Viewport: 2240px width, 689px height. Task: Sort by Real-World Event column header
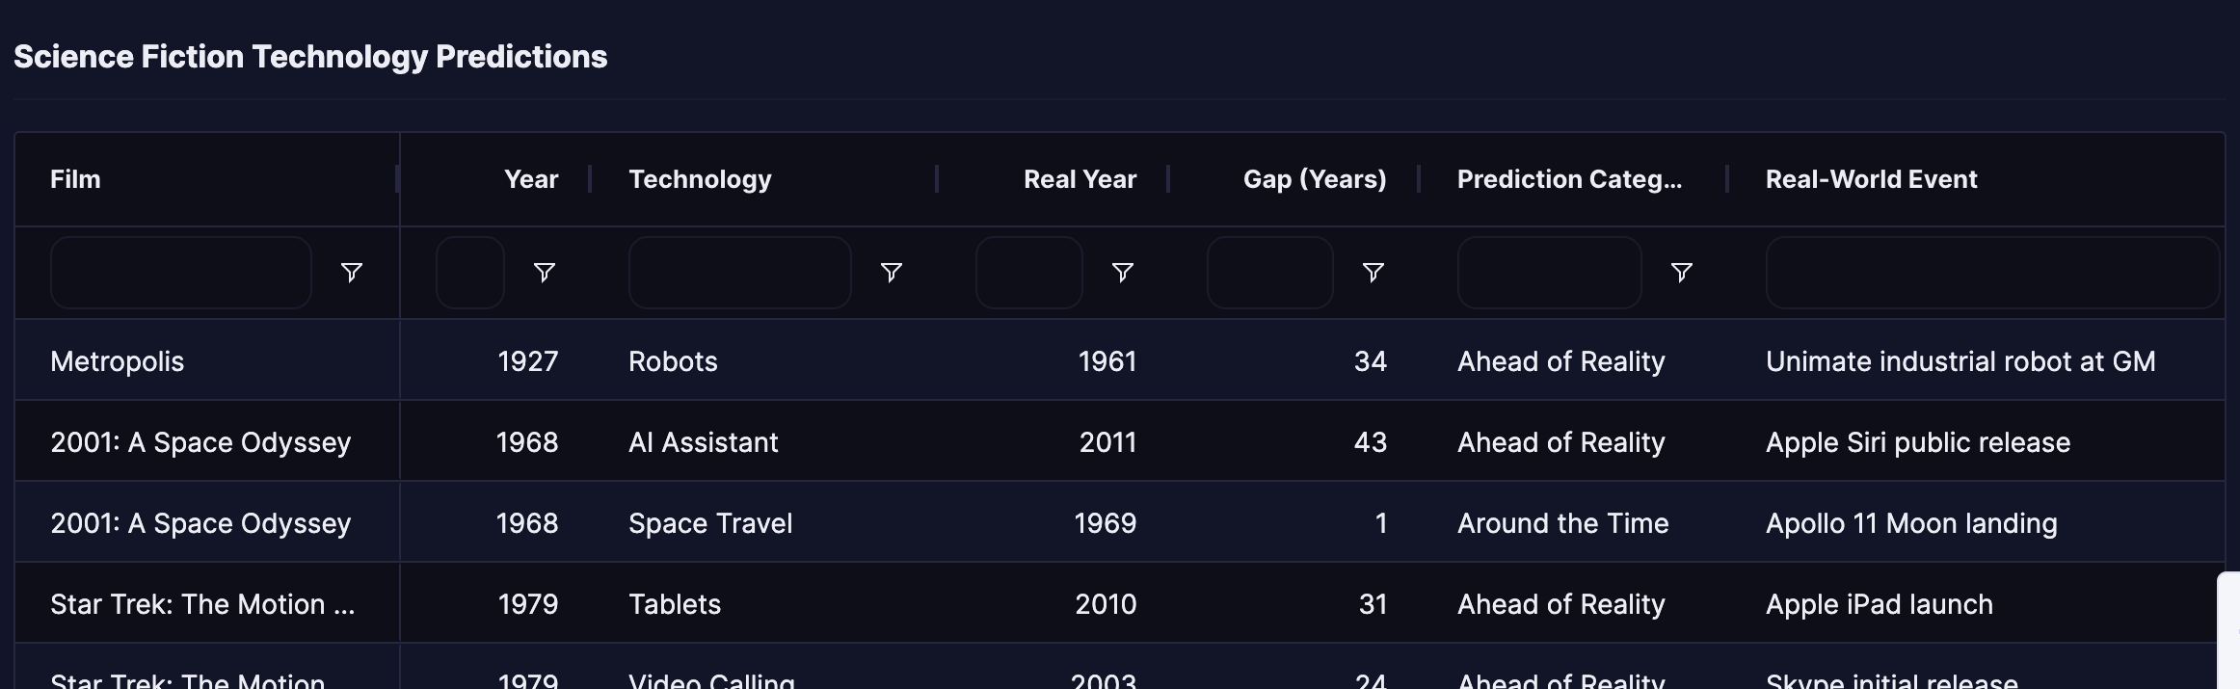tap(1872, 179)
